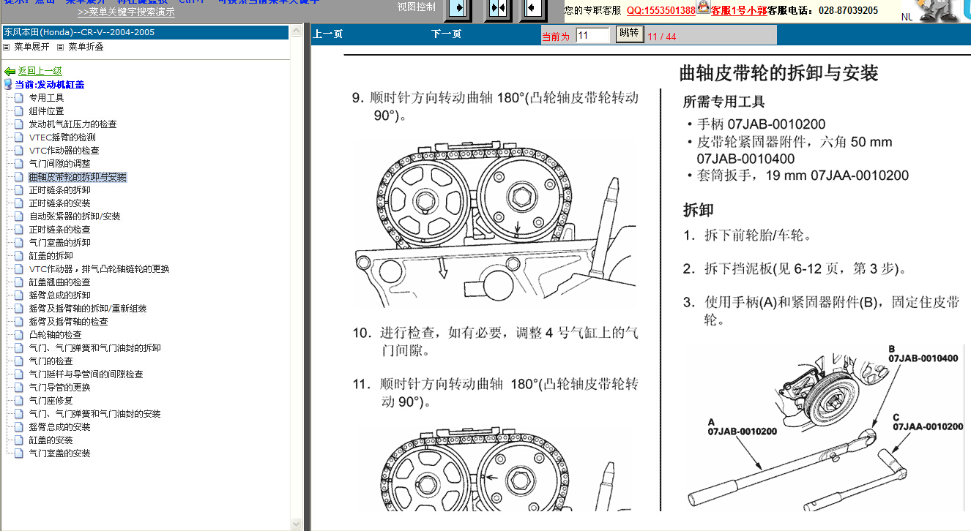The height and width of the screenshot is (531, 971).
Task: Go to the previous page with 上一页
Action: 327,34
